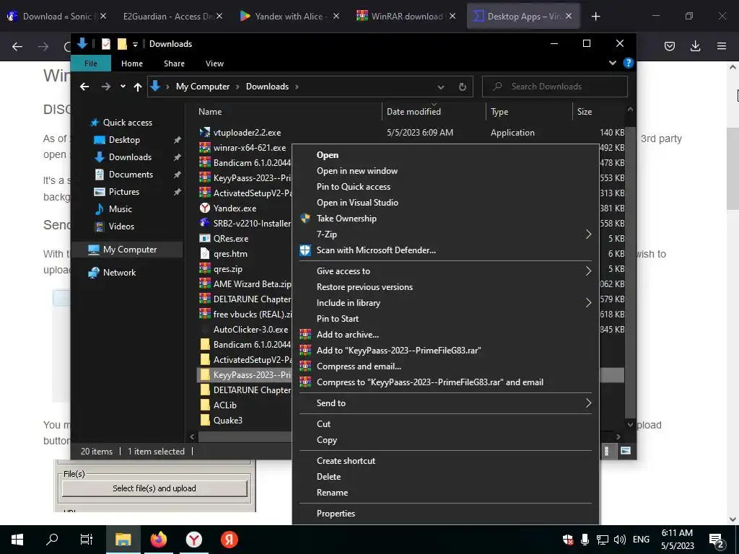Open Documents in the navigation pane

click(131, 175)
